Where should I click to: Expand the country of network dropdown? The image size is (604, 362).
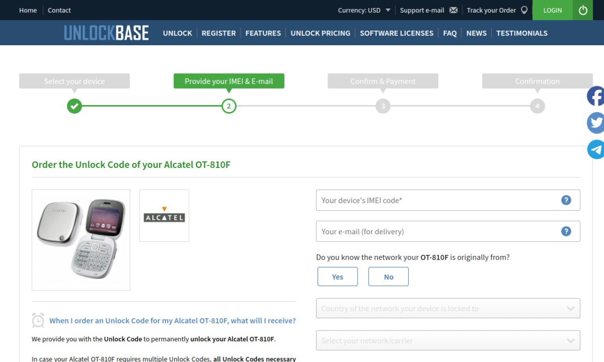coord(448,309)
